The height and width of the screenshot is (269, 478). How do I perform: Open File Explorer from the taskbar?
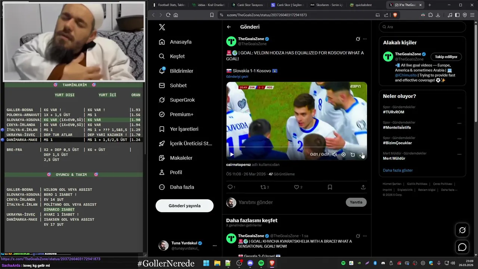(217, 263)
